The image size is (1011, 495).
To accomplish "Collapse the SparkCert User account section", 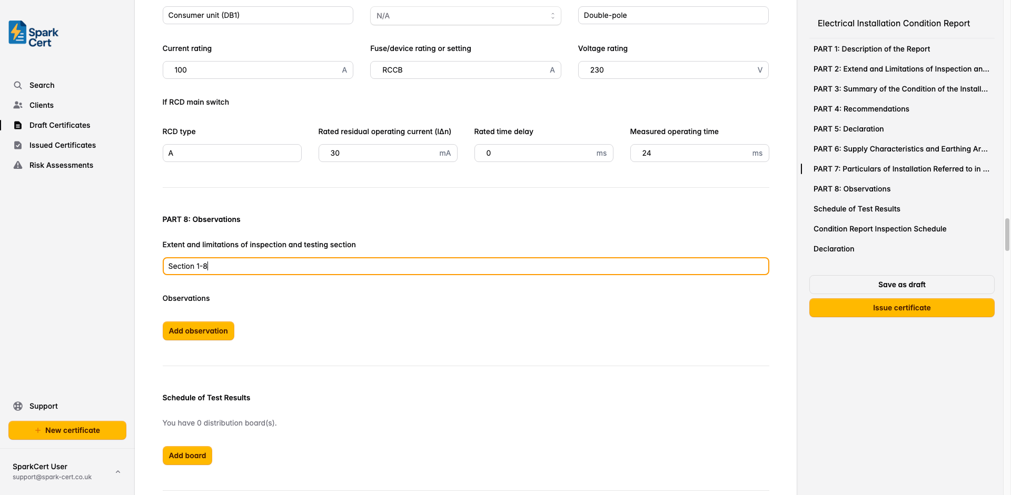I will [x=117, y=471].
